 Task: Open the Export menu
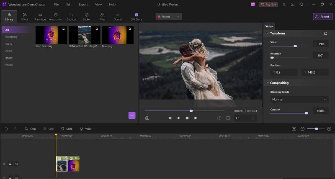pos(83,5)
